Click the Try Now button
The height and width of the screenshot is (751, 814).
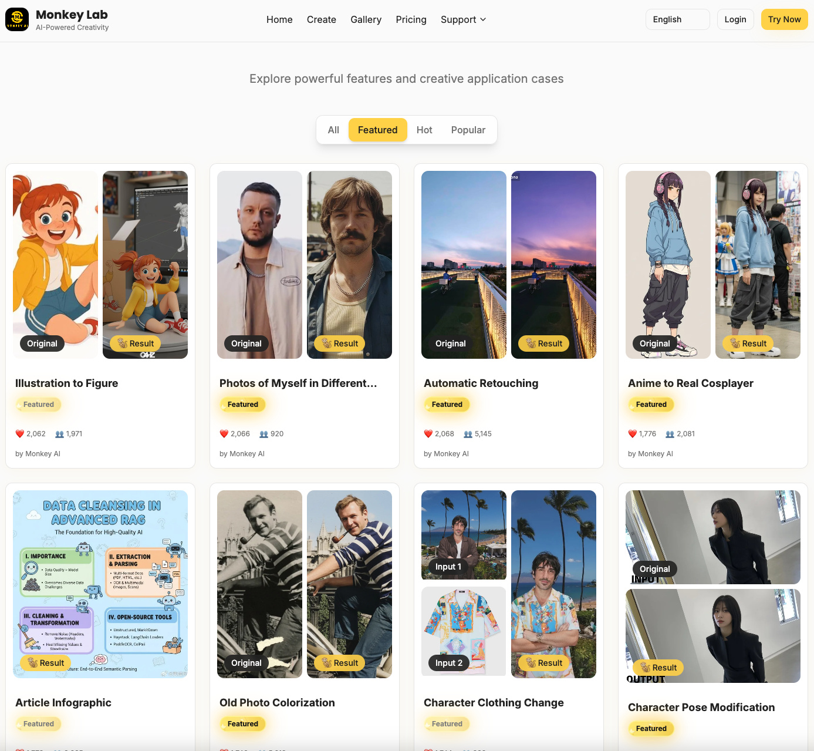click(x=784, y=19)
